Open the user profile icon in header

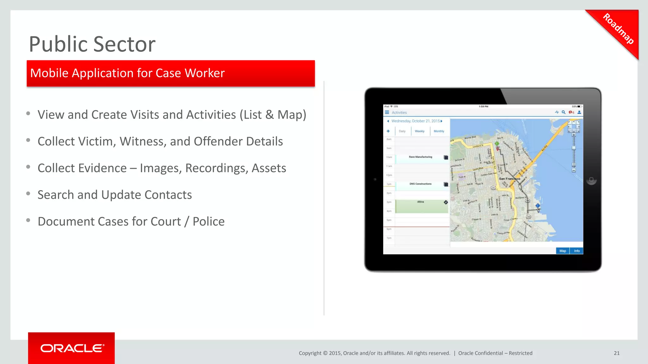[x=579, y=112]
